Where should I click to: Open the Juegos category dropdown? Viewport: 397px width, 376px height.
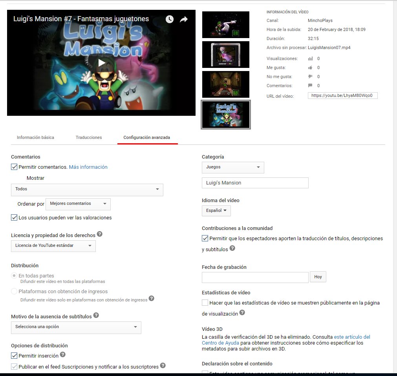(x=233, y=168)
